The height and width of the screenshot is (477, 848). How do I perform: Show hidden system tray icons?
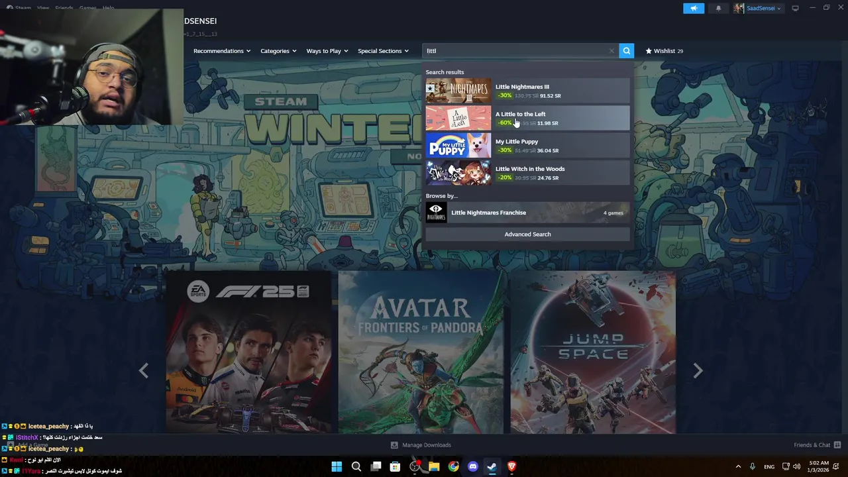pos(738,466)
